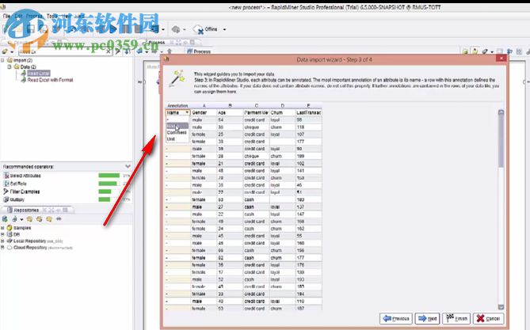The width and height of the screenshot is (530, 330).
Task: Expand the Samples repository node
Action: point(2,228)
